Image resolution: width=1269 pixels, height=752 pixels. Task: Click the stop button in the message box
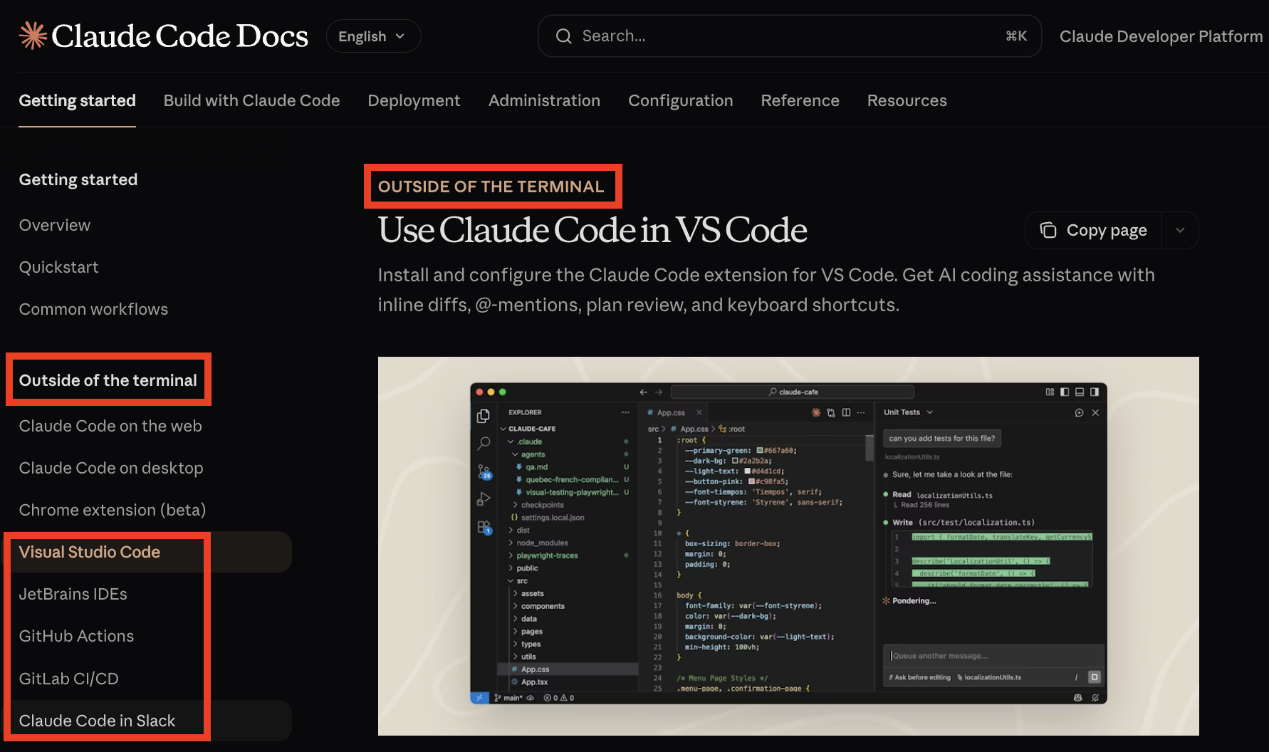click(1095, 677)
